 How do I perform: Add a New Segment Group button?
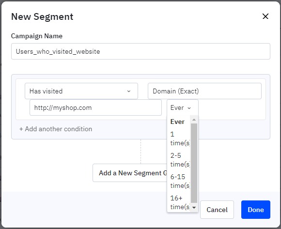pos(130,173)
